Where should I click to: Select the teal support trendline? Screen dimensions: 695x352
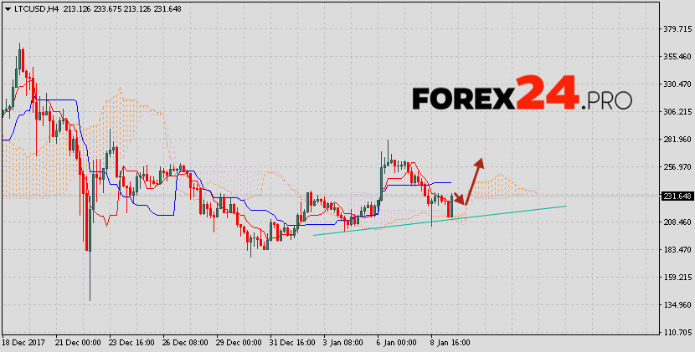pyautogui.click(x=502, y=214)
